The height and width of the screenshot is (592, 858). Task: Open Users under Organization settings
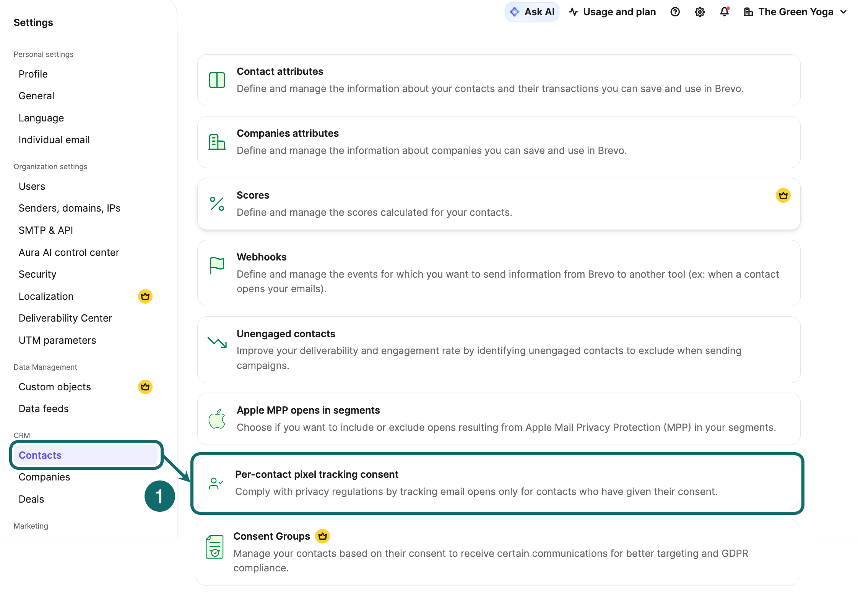(x=32, y=186)
